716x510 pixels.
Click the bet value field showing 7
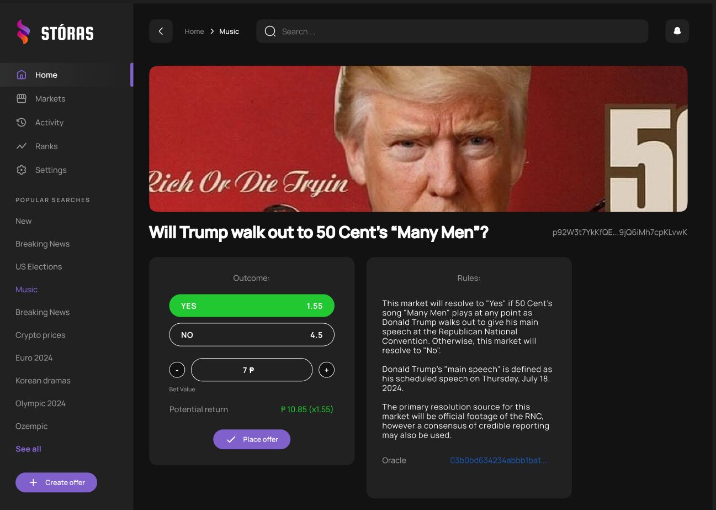[x=252, y=370]
